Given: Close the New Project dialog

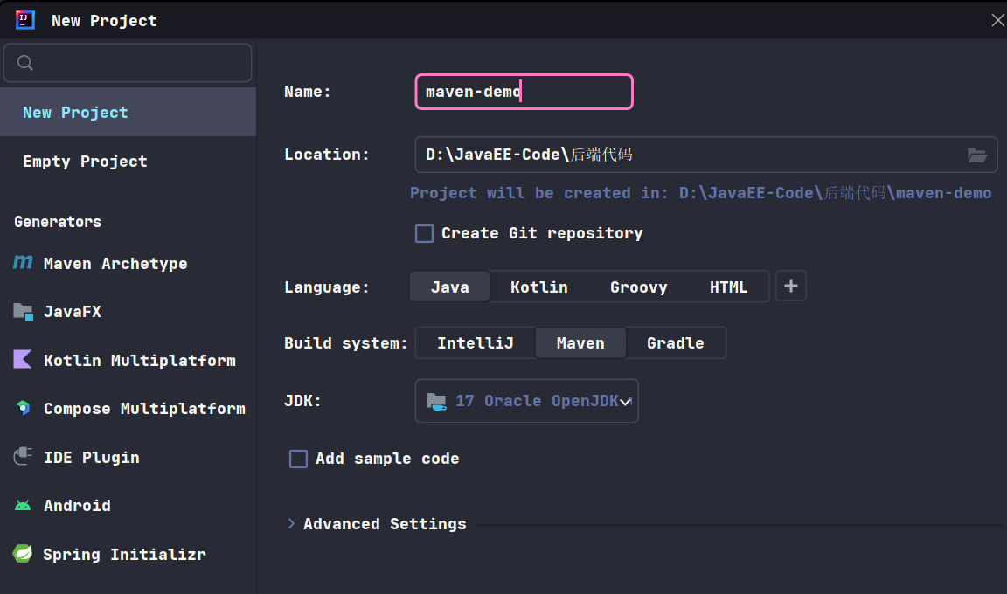Looking at the screenshot, I should click(997, 20).
